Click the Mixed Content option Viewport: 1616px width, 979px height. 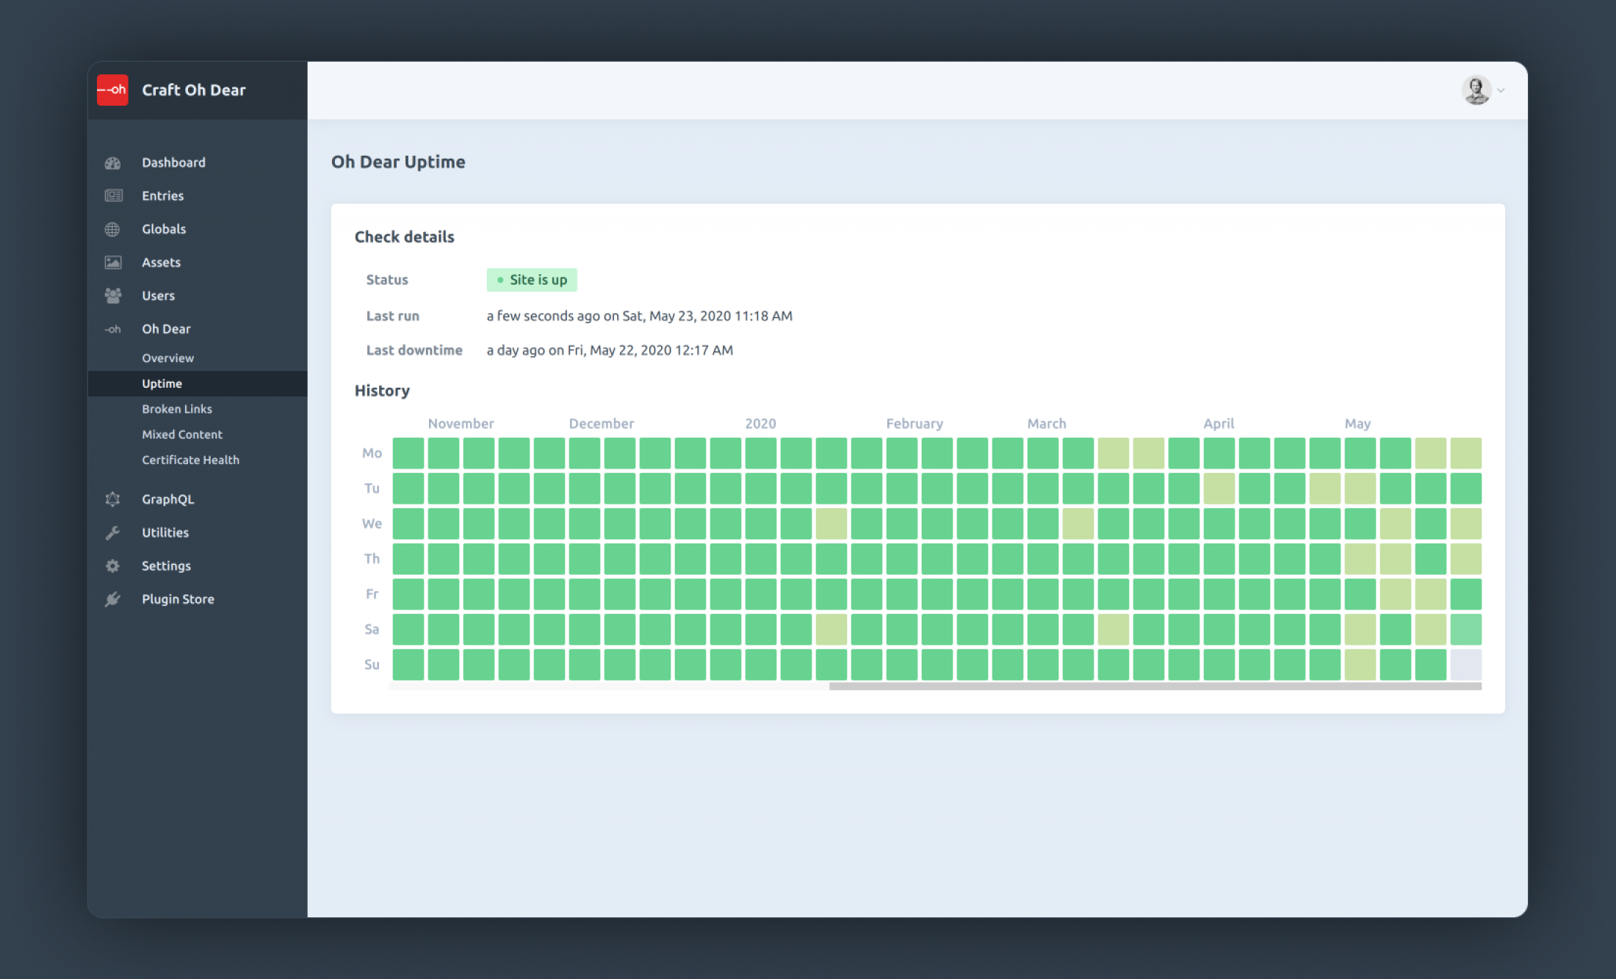(x=182, y=434)
